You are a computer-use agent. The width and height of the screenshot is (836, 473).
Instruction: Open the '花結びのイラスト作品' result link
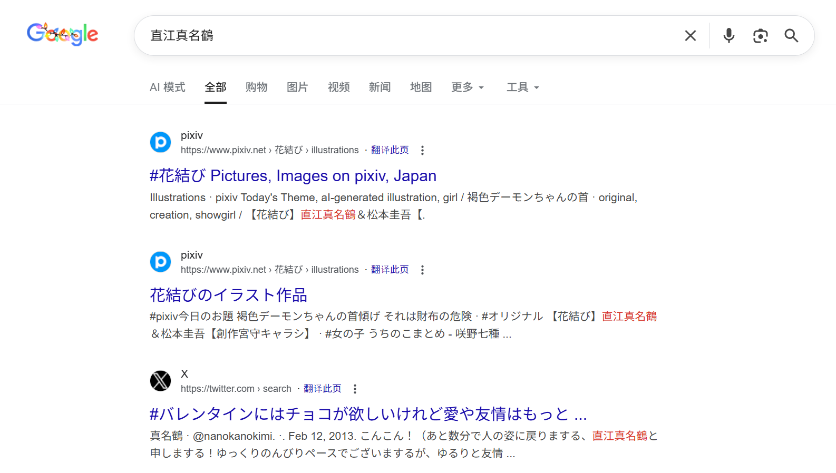pyautogui.click(x=228, y=295)
